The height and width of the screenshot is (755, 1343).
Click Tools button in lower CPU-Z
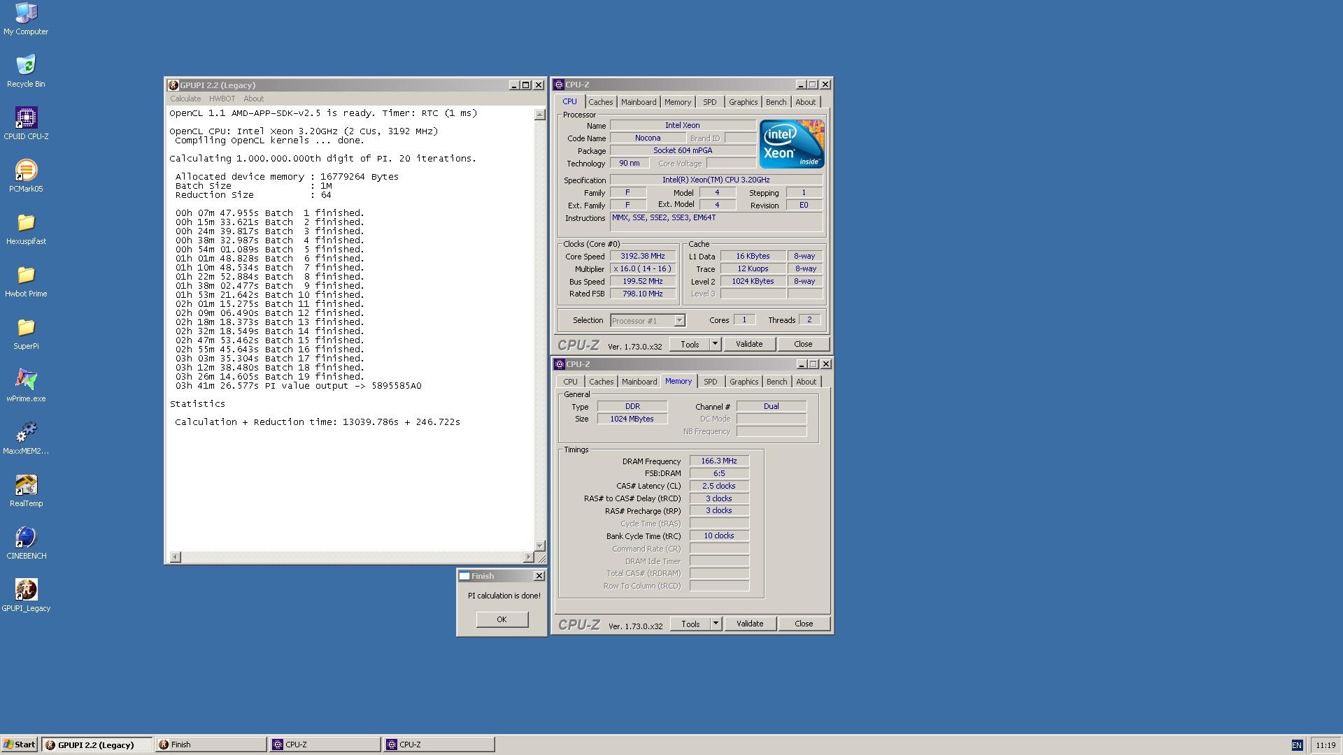point(690,624)
